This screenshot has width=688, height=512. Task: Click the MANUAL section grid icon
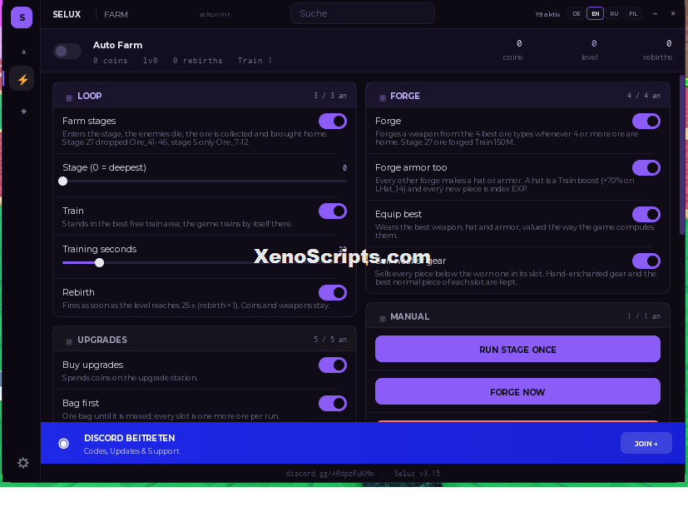point(382,318)
